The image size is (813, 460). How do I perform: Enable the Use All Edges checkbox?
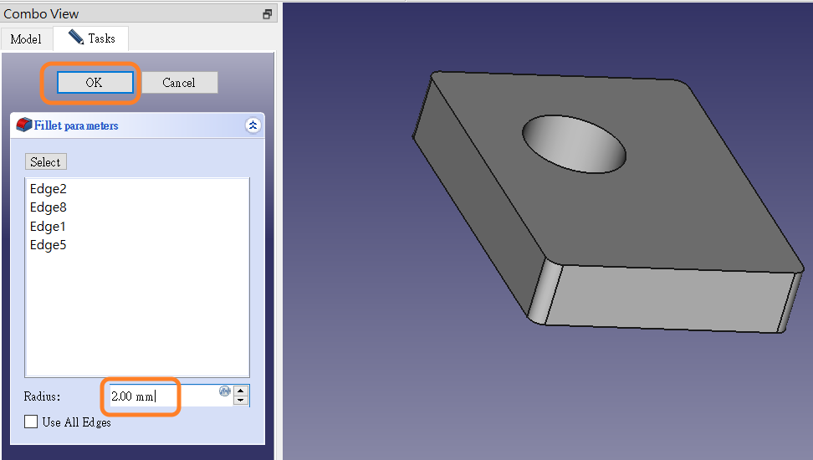[31, 422]
